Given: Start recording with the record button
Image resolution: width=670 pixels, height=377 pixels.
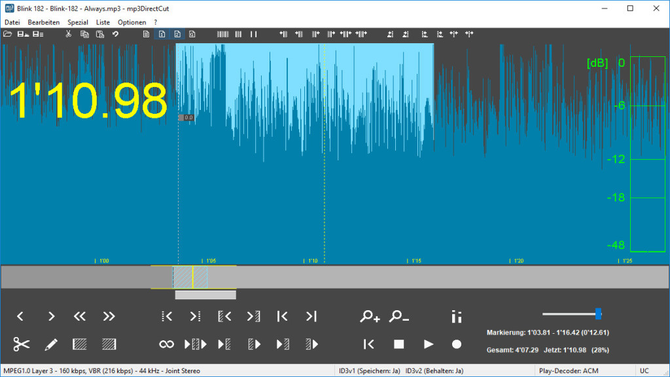Looking at the screenshot, I should pyautogui.click(x=457, y=344).
